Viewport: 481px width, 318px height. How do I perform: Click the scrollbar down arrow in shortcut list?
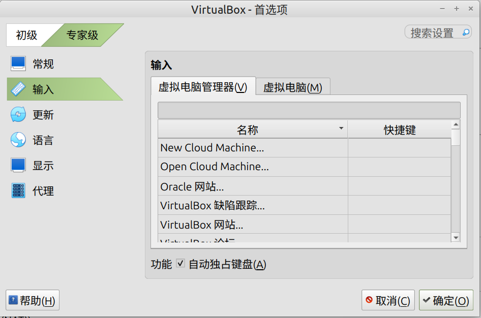coord(456,237)
